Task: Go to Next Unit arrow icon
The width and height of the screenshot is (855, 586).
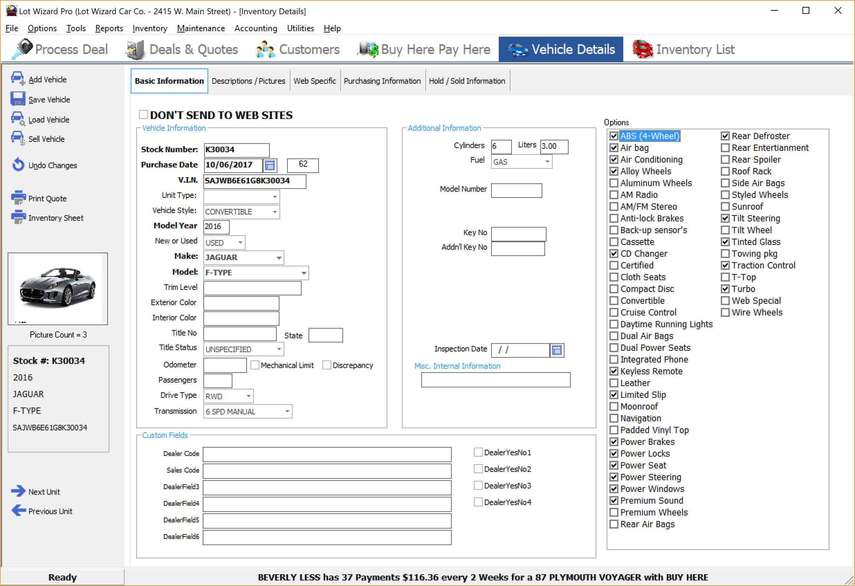Action: pos(18,491)
